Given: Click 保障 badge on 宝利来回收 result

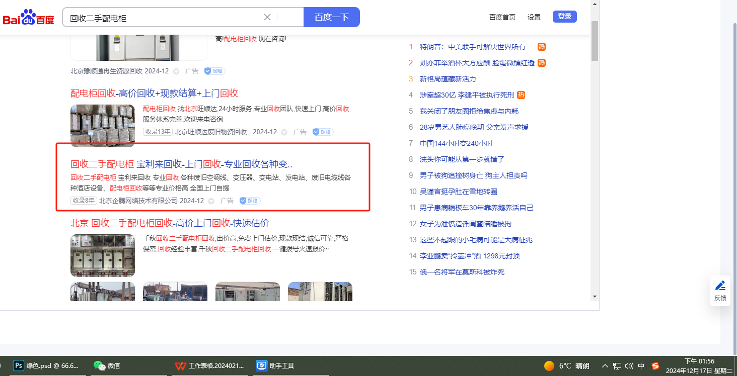Looking at the screenshot, I should click(x=250, y=201).
